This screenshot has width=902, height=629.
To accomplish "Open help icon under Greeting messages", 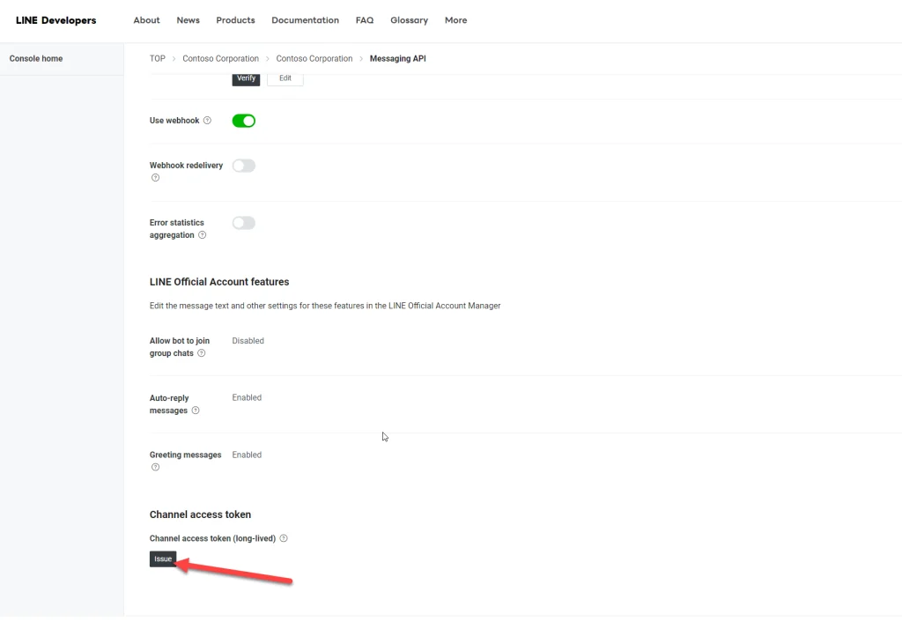I will (x=155, y=467).
